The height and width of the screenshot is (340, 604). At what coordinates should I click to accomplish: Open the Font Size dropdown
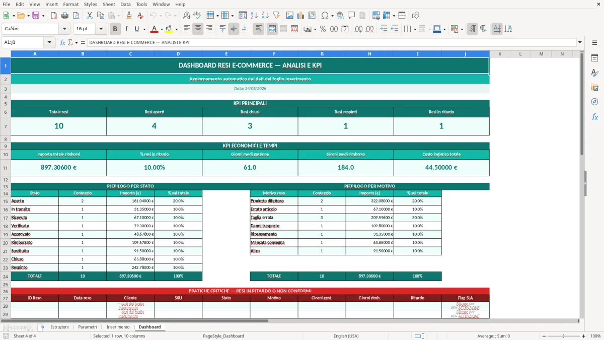pos(101,29)
